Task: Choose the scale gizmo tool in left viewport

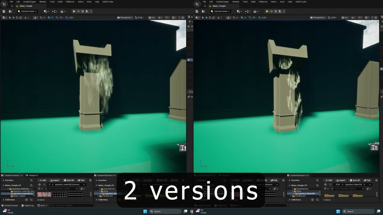Action: 20,18
